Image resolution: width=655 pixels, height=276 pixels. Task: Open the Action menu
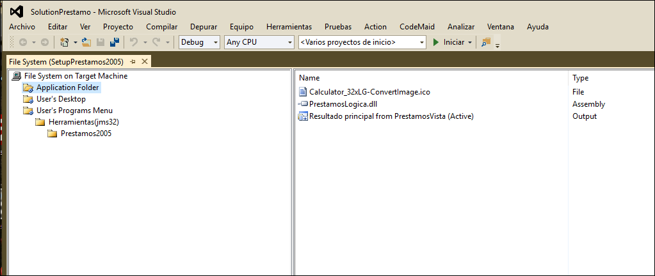375,27
